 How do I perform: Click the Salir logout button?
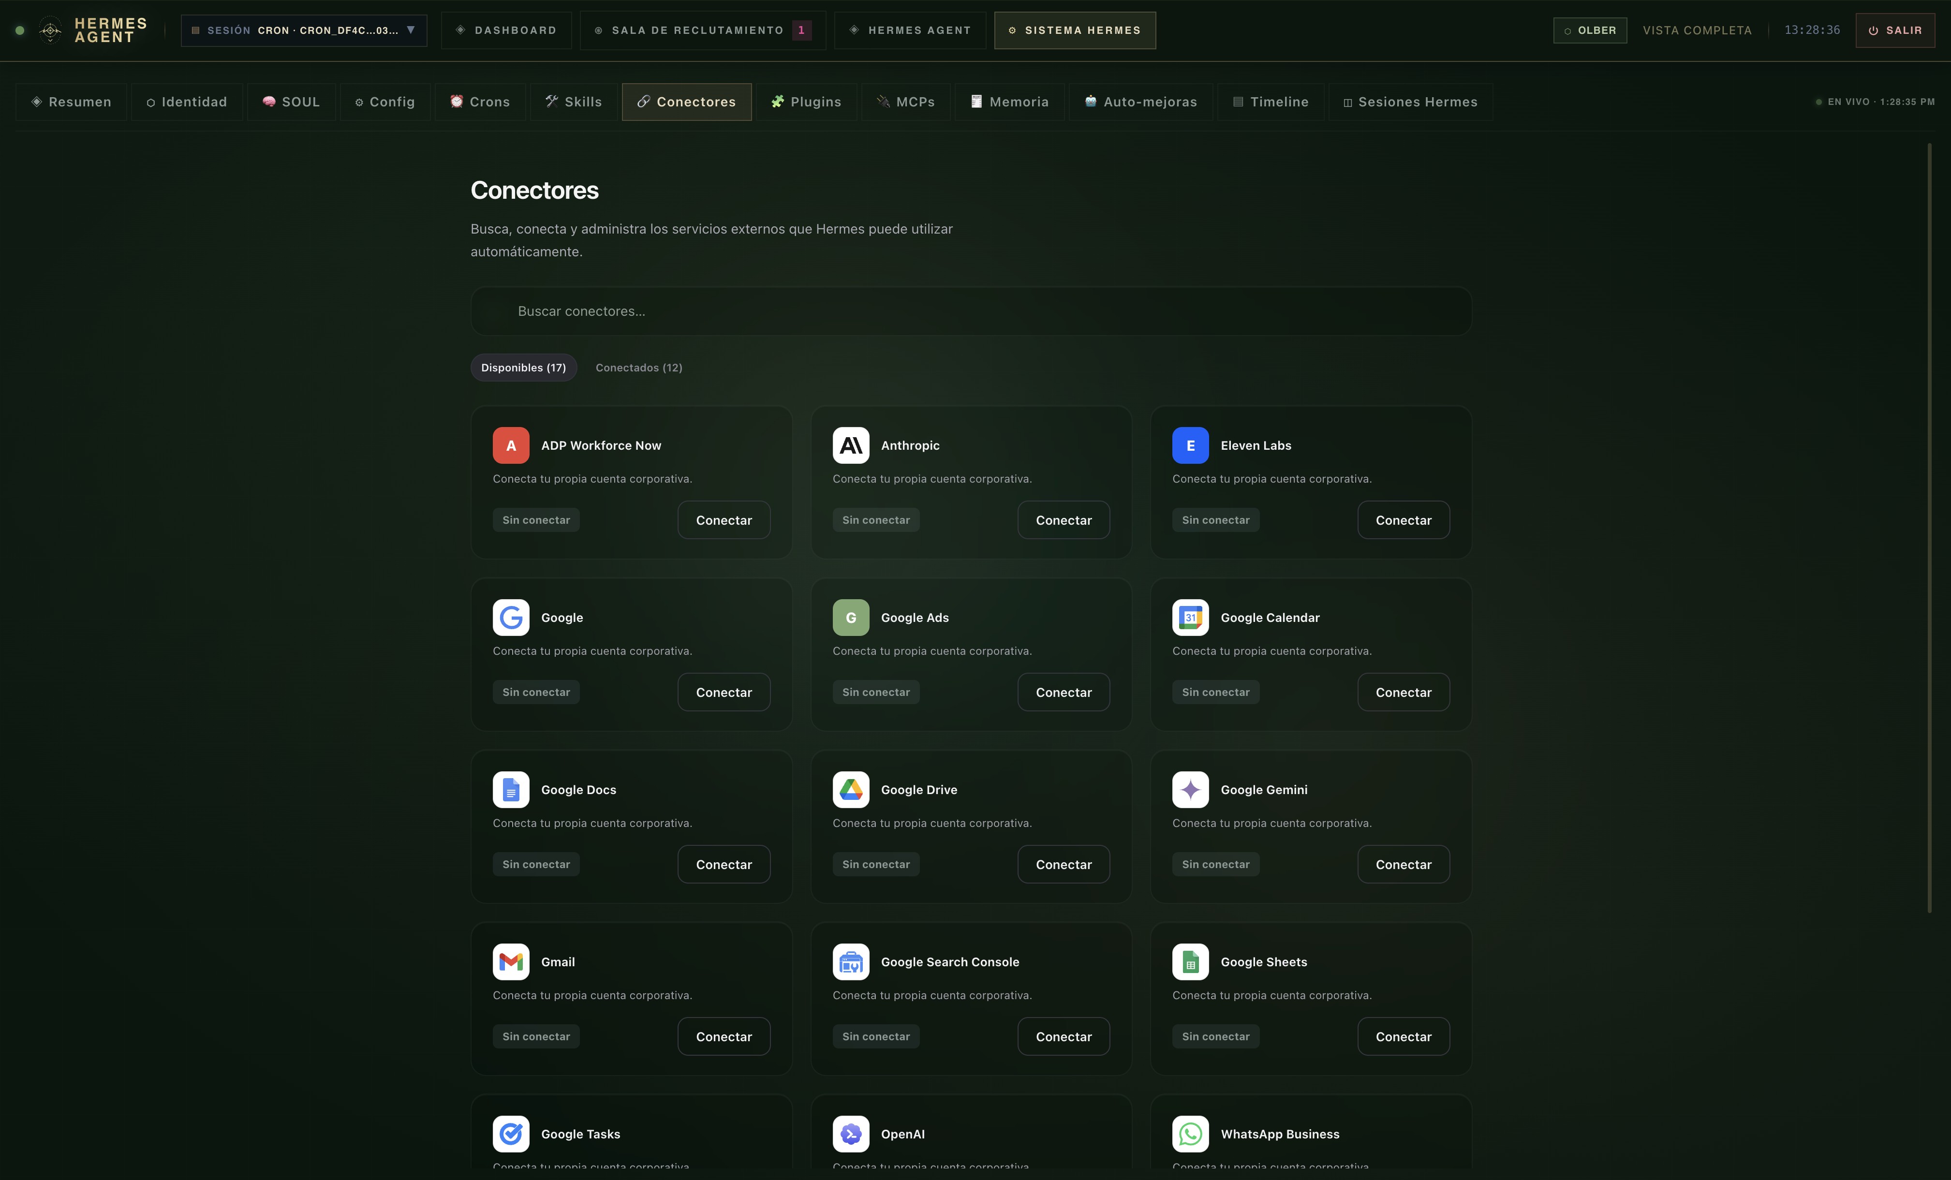(1895, 30)
